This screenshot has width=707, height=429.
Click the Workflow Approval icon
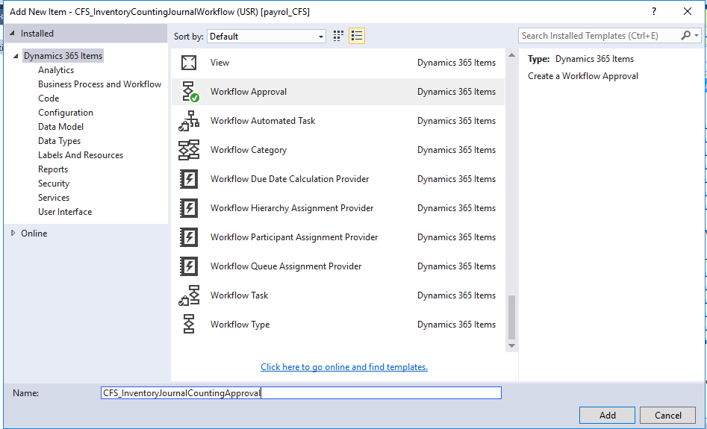(x=190, y=92)
